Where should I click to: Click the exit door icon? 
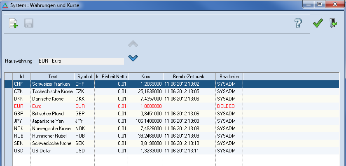(333, 23)
